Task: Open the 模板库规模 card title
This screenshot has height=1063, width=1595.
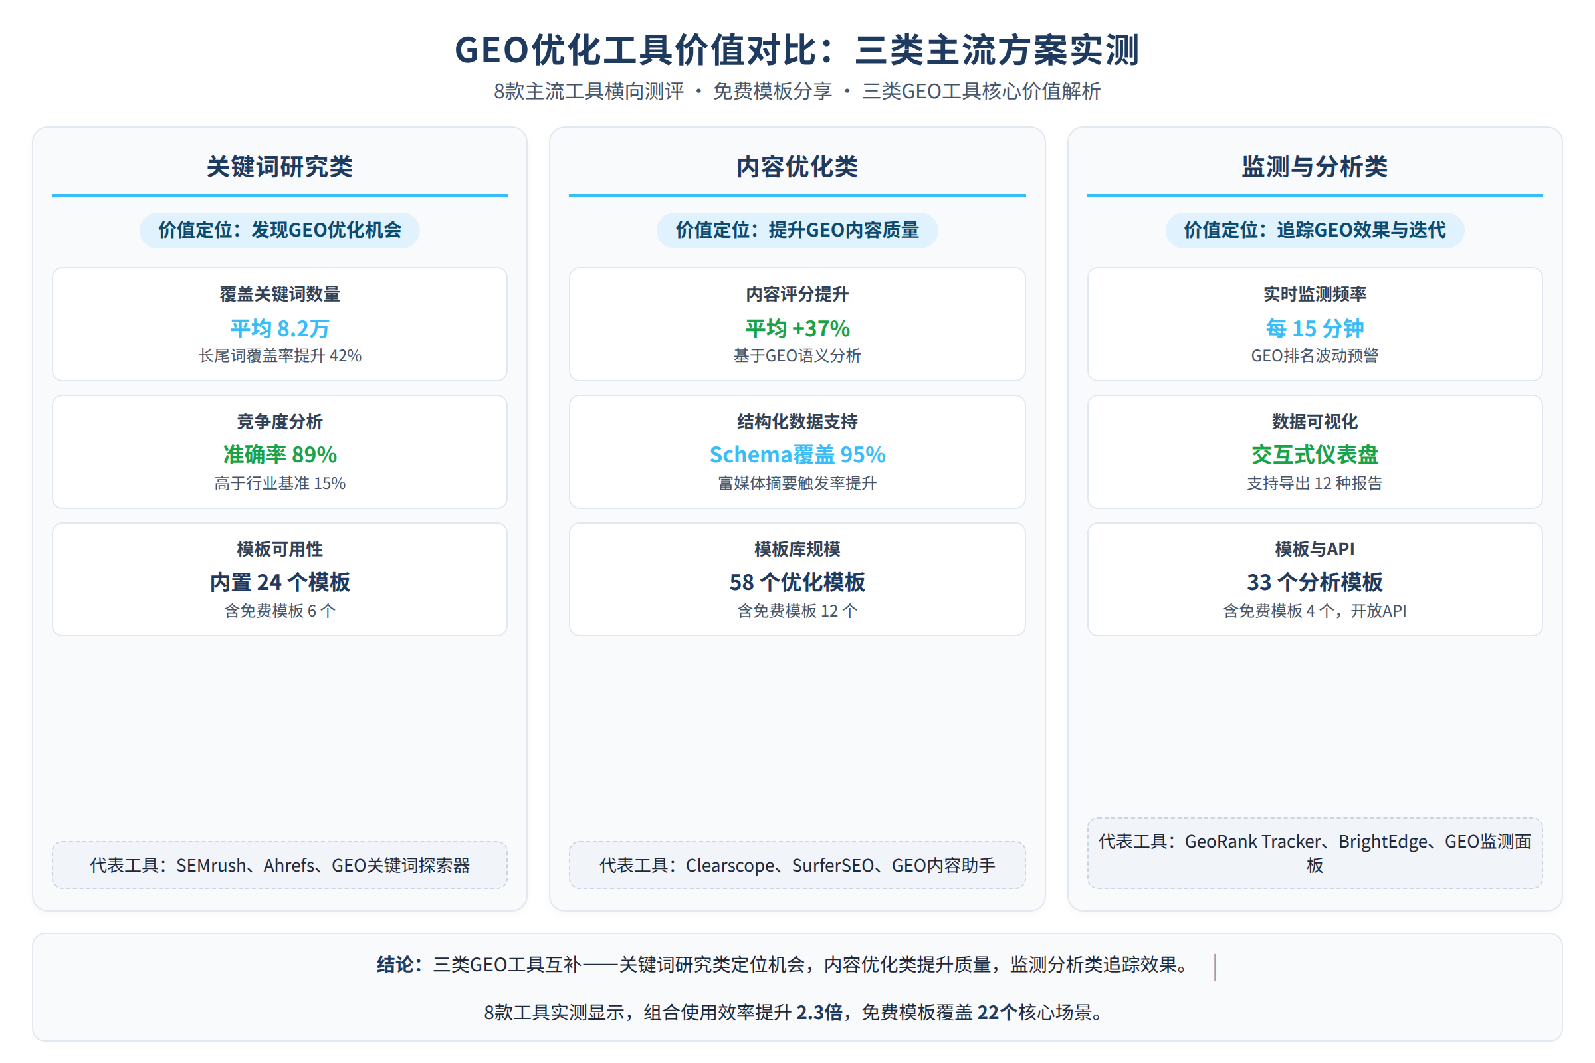Action: 797,549
